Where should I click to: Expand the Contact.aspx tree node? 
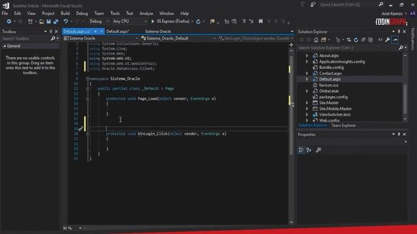(307, 73)
